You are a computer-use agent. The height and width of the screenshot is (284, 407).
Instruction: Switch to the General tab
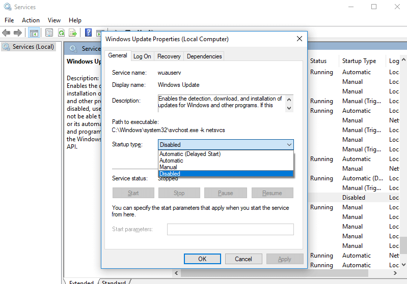[x=118, y=55]
